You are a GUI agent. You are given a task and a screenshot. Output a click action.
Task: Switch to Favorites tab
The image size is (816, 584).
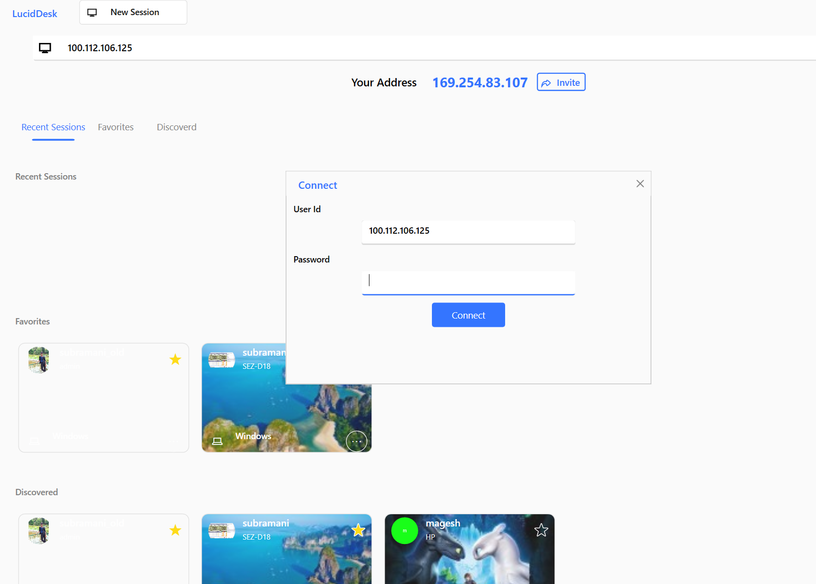pos(116,127)
